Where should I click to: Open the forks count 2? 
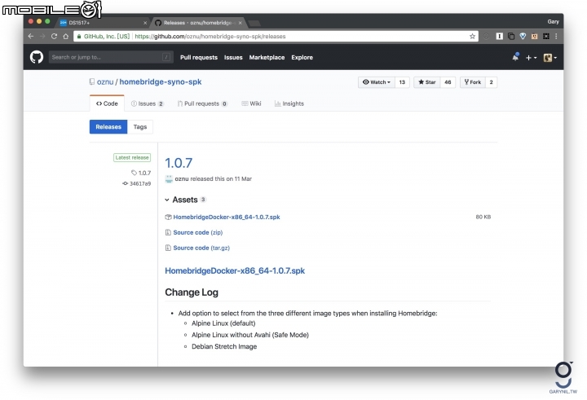pyautogui.click(x=491, y=82)
